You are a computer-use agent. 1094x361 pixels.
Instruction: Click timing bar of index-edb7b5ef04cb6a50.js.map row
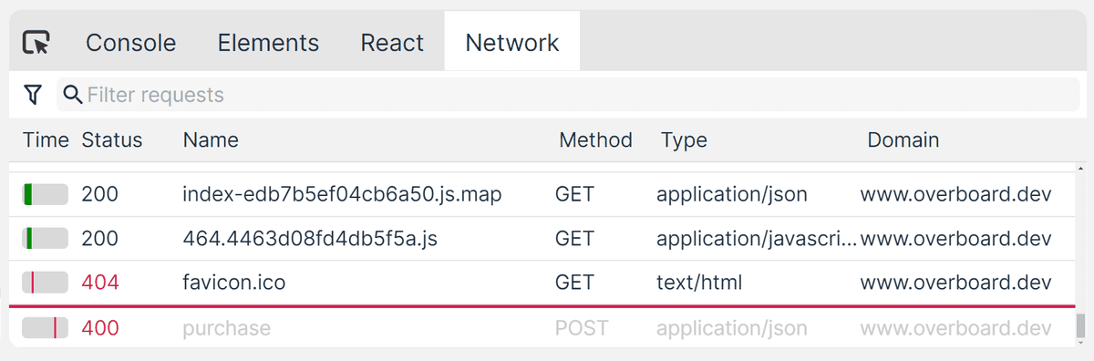[46, 194]
